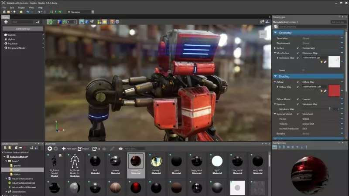Click the snapping toggle icon beside value 1
Viewport: 349px width, 196px height.
tap(64, 22)
